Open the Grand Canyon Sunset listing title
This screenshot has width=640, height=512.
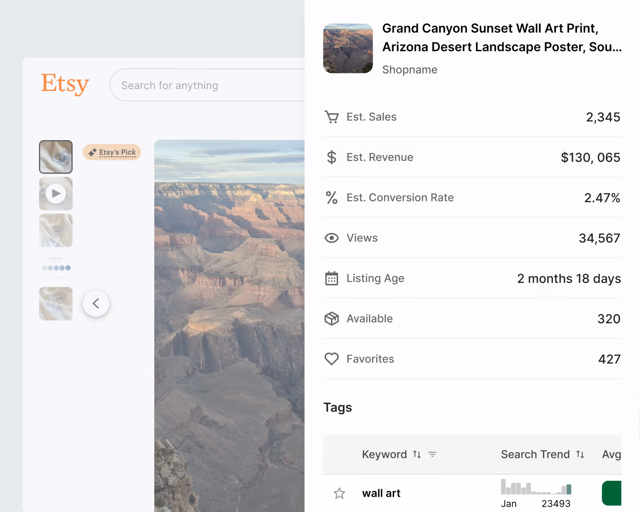coord(502,38)
